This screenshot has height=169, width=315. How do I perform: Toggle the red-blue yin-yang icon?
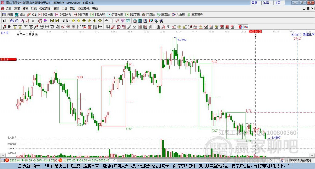pyautogui.click(x=241, y=27)
